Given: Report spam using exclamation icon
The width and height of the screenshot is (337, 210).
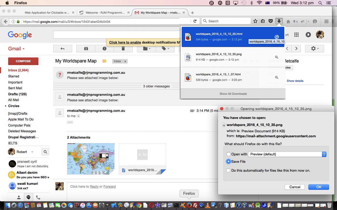Looking at the screenshot, I should [x=105, y=49].
